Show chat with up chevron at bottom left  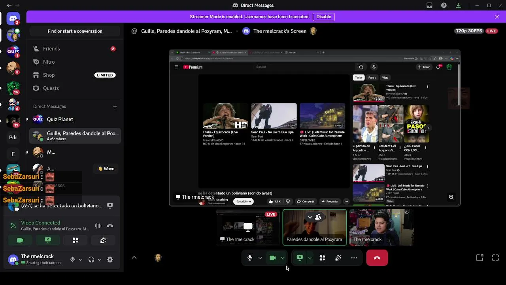134,258
